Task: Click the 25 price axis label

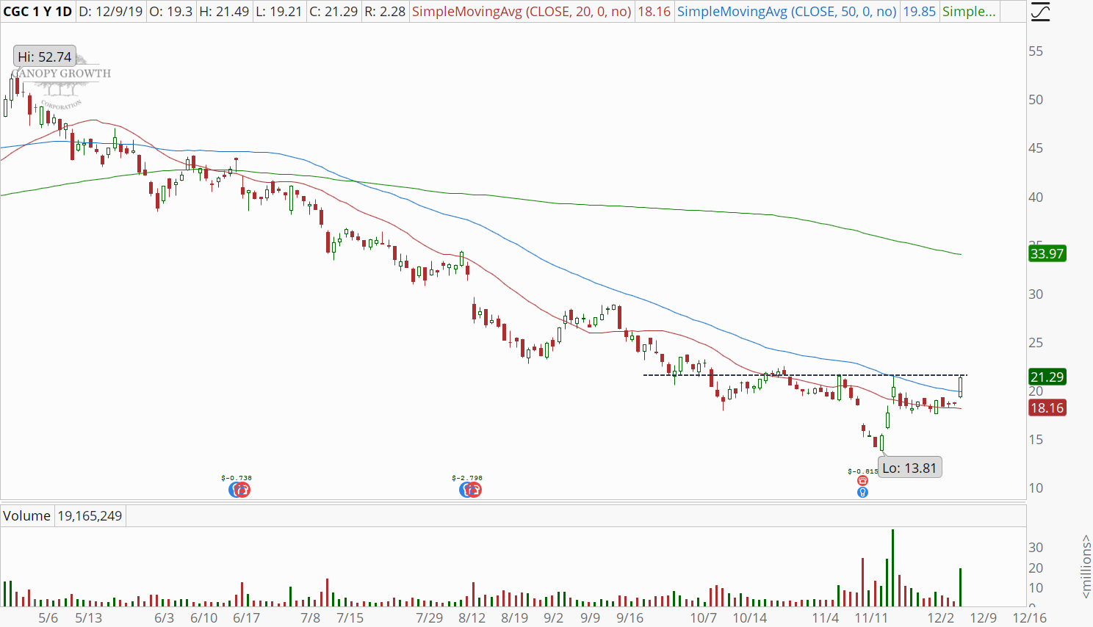Action: point(1036,343)
